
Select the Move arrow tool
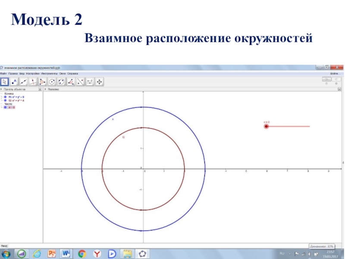click(x=4, y=82)
